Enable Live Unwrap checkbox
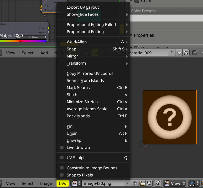203x188 pixels. point(62,147)
